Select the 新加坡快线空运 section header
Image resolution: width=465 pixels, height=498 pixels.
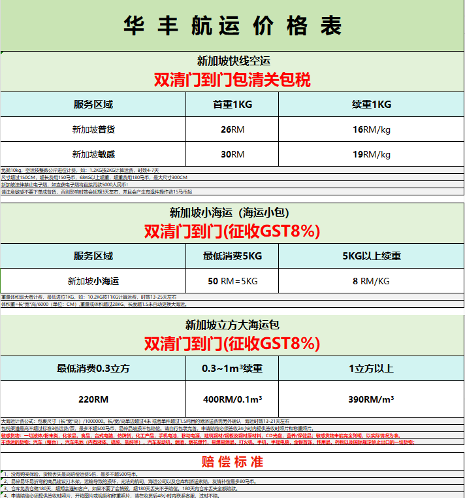232,60
